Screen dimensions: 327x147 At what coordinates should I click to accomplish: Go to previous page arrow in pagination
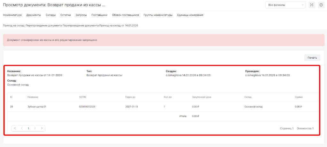coord(22,128)
